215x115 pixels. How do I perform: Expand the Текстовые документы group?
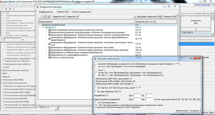2,82
